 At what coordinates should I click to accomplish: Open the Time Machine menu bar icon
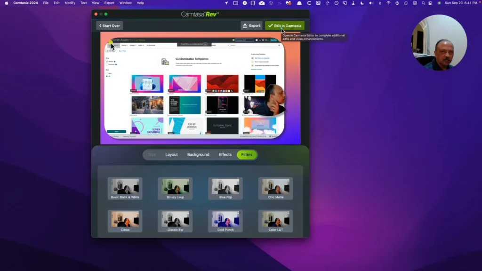click(406, 3)
